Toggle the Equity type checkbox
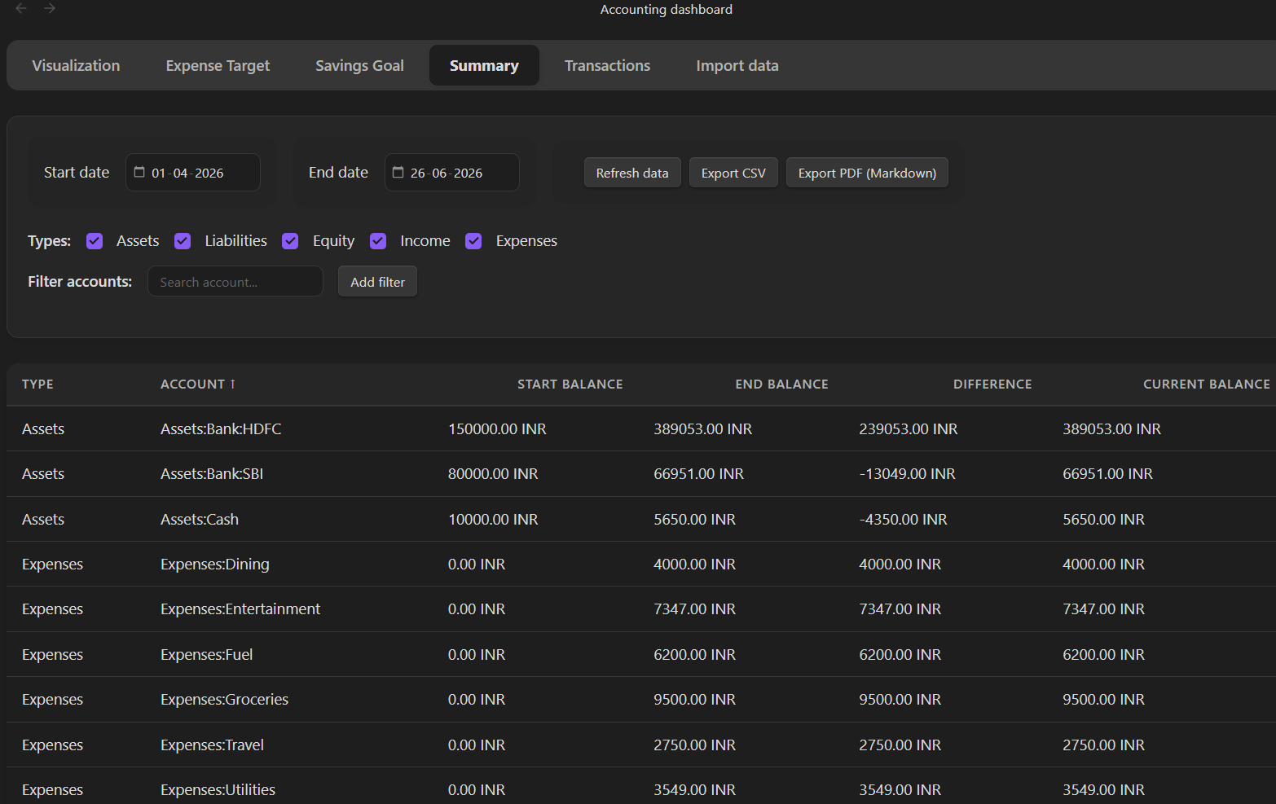1276x804 pixels. click(290, 241)
